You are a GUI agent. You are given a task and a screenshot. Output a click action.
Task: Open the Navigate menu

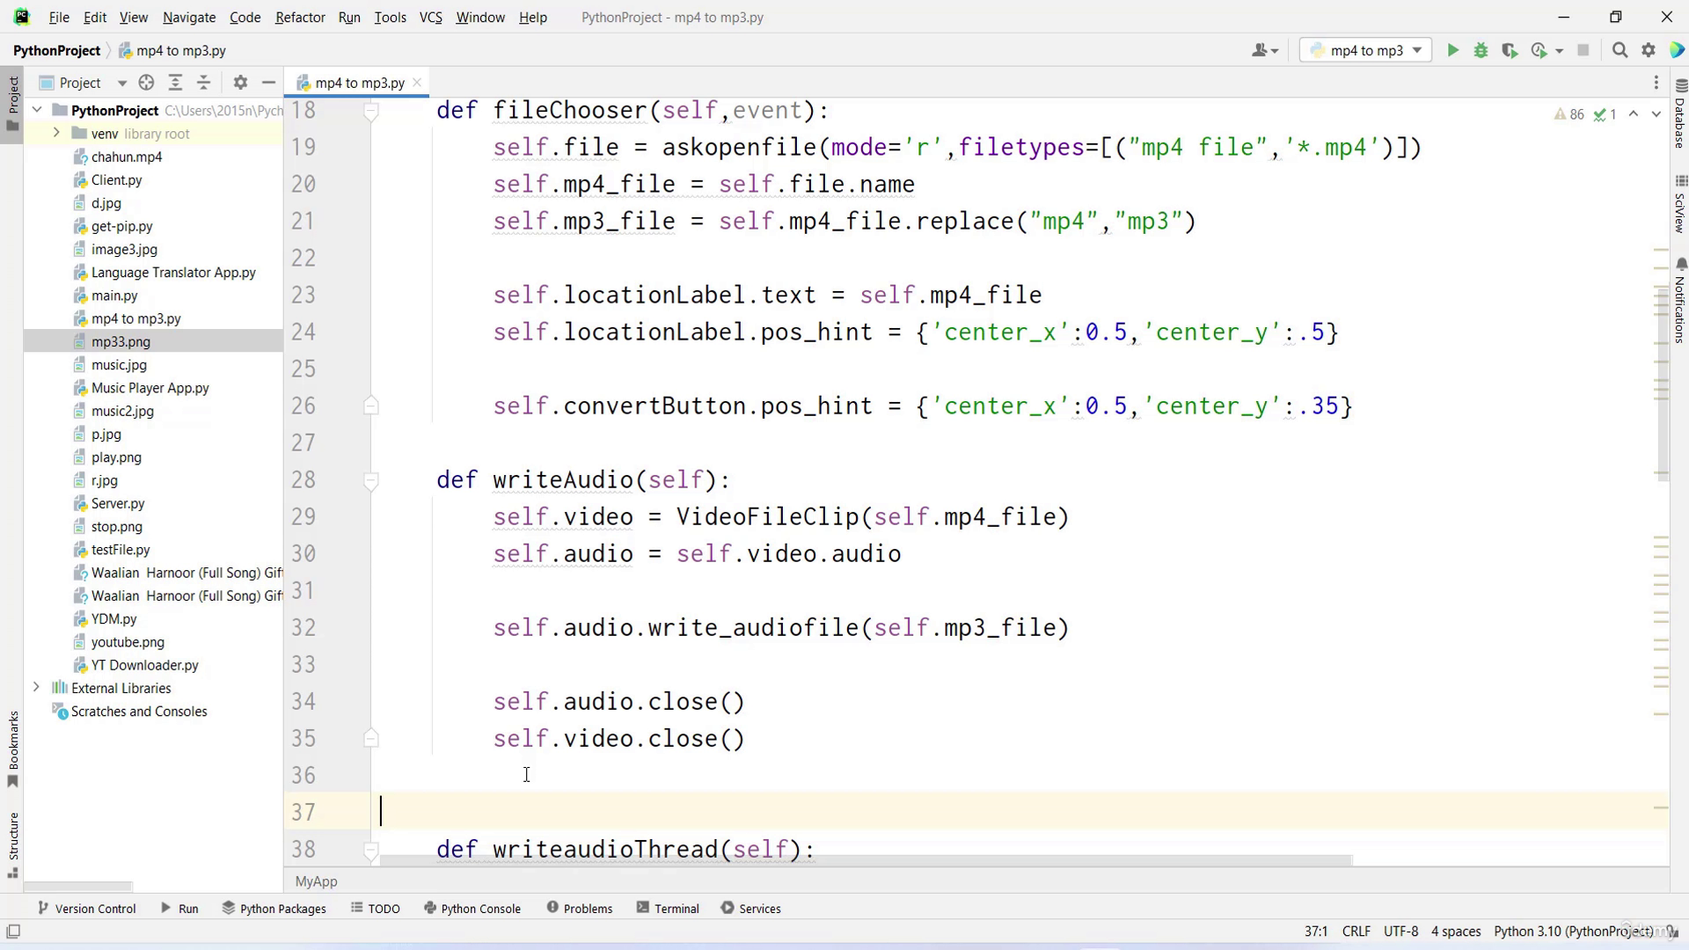coord(189,17)
